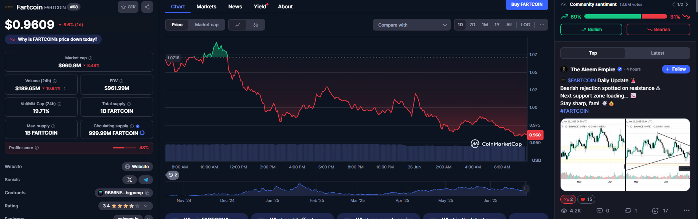Select the Market cap chart toggle

[207, 25]
